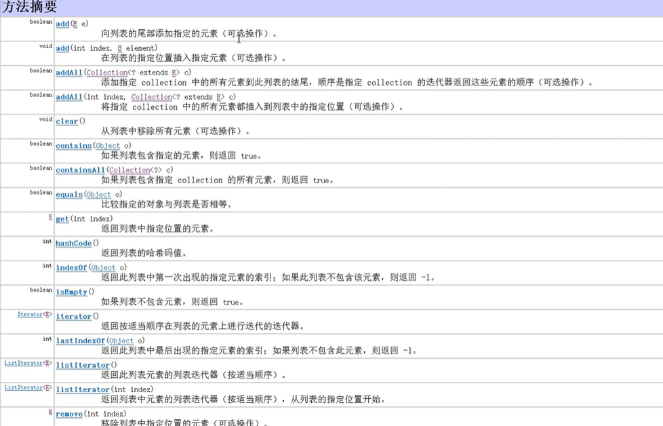Open the addAll link with the int index parameter
This screenshot has height=426, width=663.
[69, 97]
